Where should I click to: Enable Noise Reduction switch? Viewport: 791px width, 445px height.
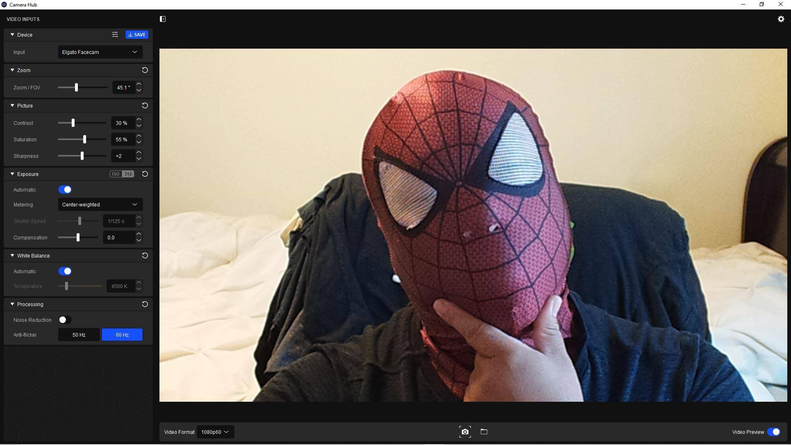(65, 320)
